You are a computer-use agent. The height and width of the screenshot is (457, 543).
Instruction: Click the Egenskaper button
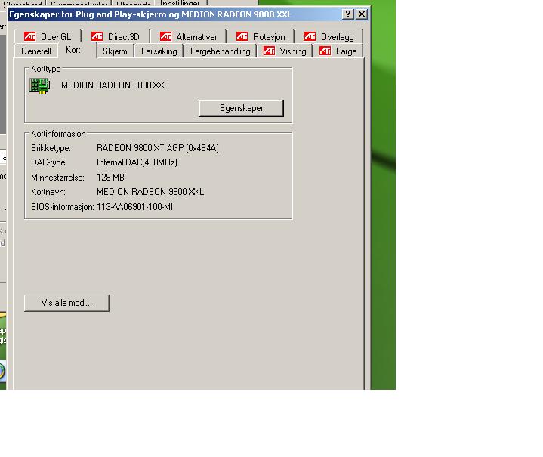[241, 108]
